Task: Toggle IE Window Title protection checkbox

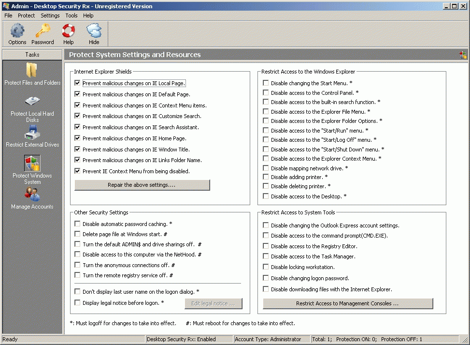Action: [x=77, y=149]
